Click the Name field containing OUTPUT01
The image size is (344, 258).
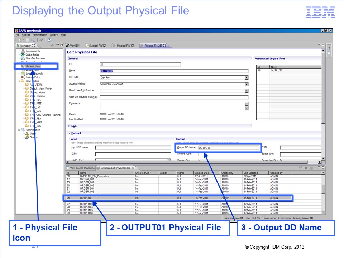[174, 71]
